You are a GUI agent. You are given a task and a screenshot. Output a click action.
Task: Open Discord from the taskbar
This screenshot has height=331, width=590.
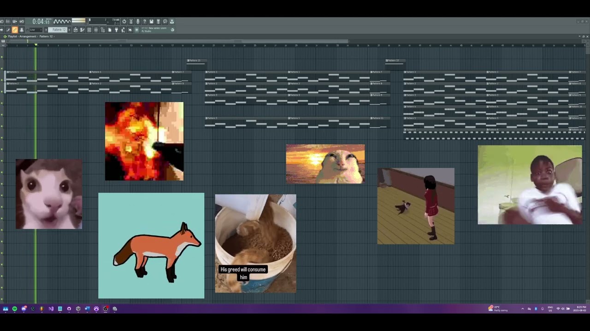click(x=24, y=309)
